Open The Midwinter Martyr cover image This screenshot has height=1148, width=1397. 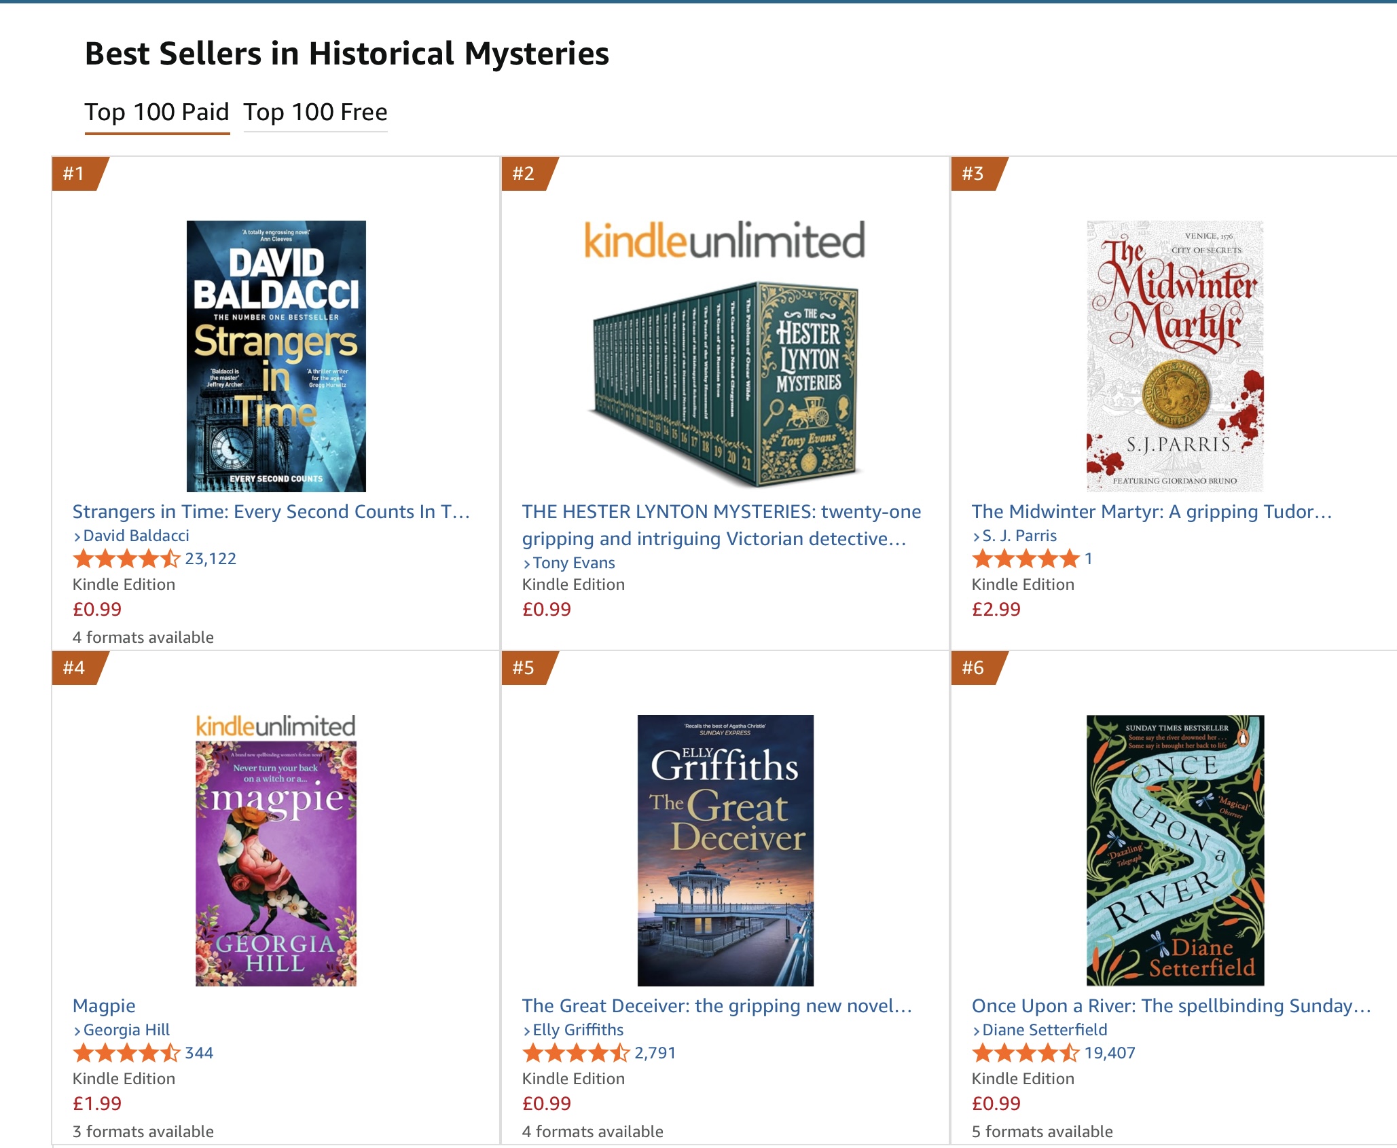tap(1174, 356)
